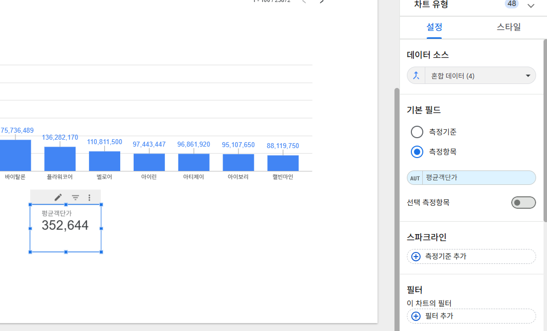Image resolution: width=547 pixels, height=331 pixels.
Task: Select the 측정항목 radio button
Action: pyautogui.click(x=417, y=152)
